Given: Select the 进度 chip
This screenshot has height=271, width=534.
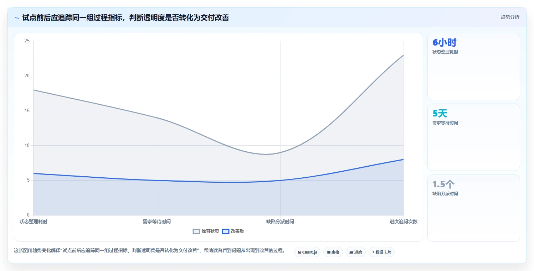Looking at the screenshot, I should 356,252.
